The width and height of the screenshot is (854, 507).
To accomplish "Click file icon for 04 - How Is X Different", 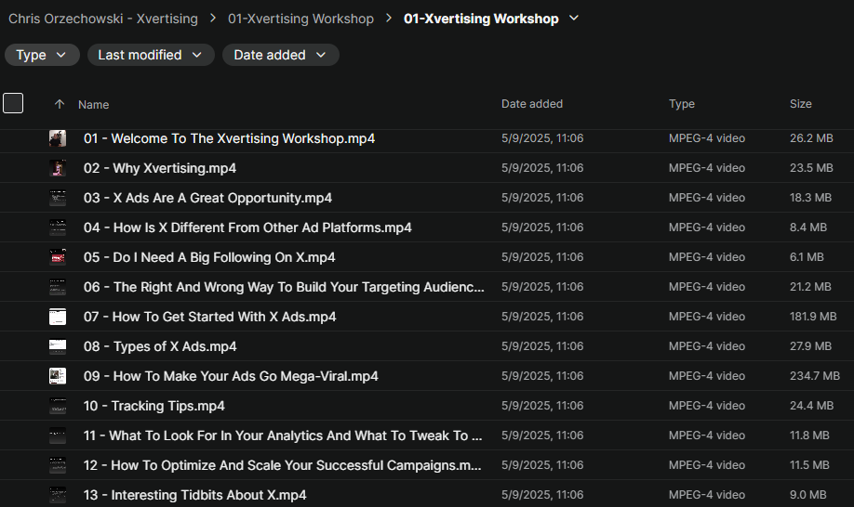I will (58, 227).
